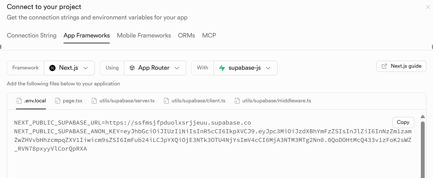Click the utils/supabase/middleware.ts file icon

[237, 101]
